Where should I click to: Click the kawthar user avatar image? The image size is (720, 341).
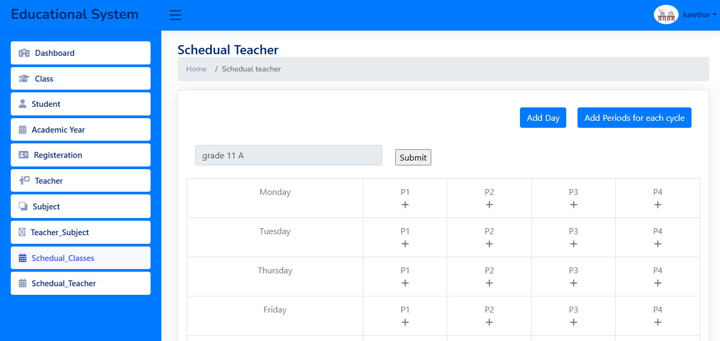666,14
